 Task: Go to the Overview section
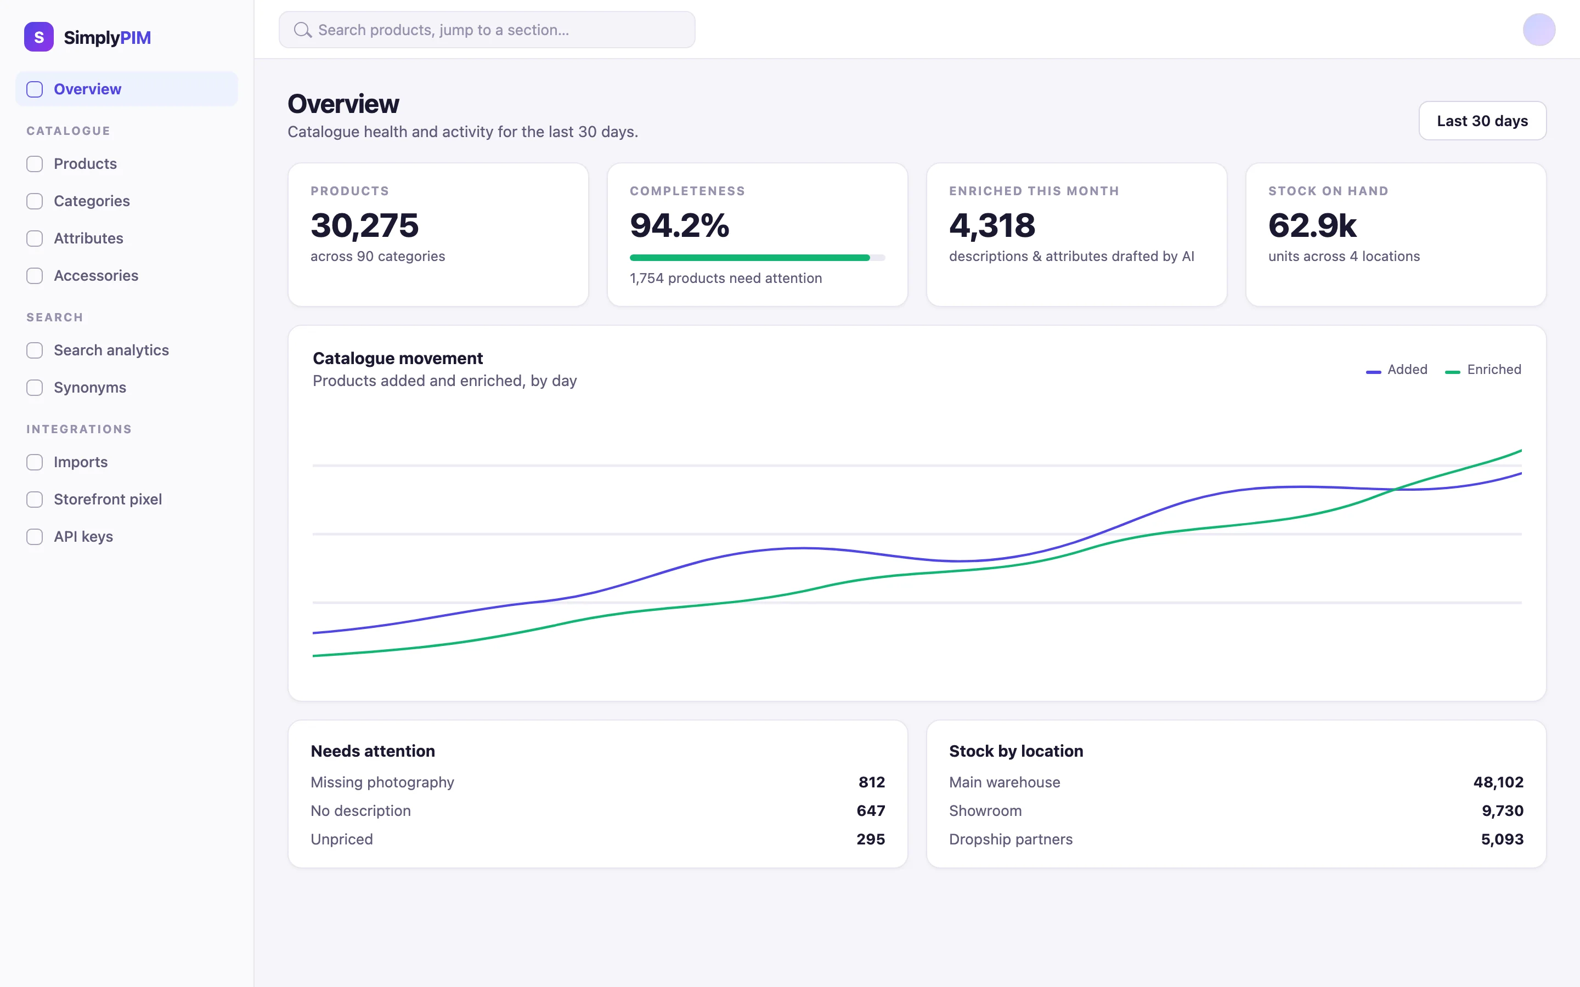pyautogui.click(x=127, y=89)
